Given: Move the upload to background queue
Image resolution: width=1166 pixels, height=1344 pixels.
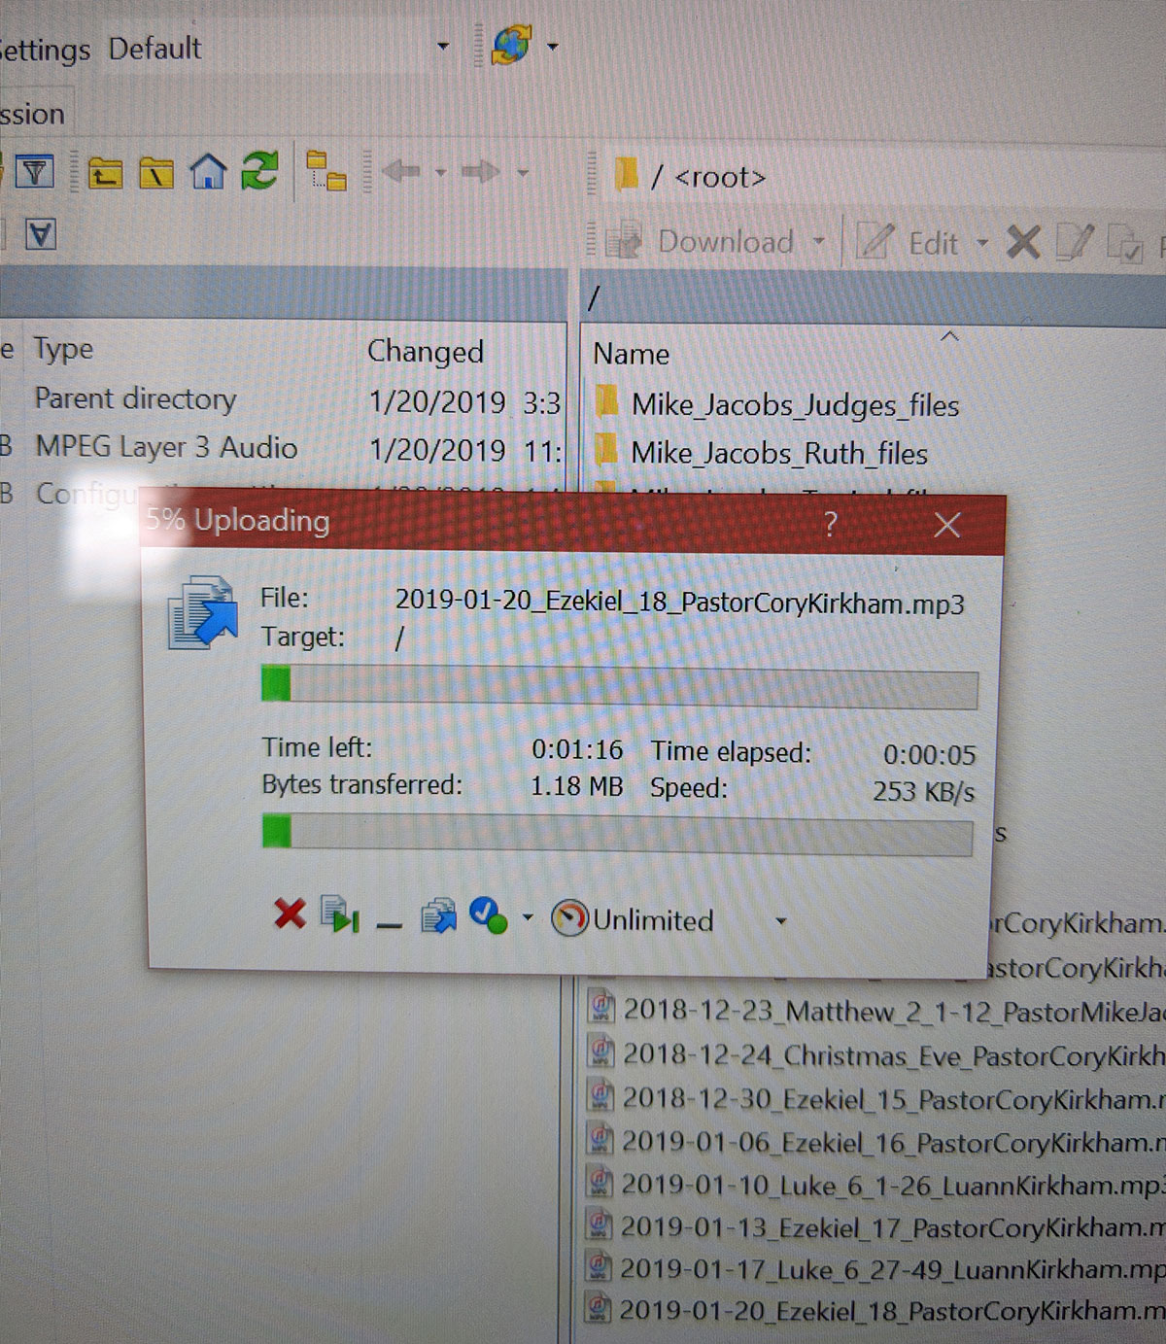Looking at the screenshot, I should pyautogui.click(x=438, y=916).
